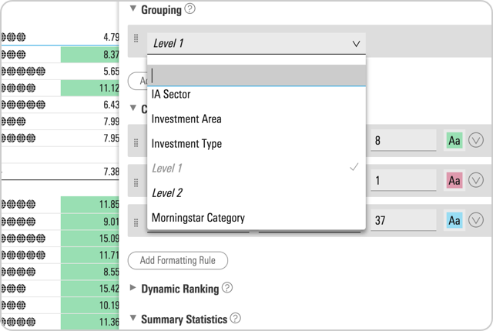Viewport: 493px width, 331px height.
Task: Click drag handle of the rule with value 1
Action: 136,181
